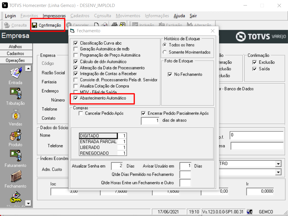Click the Sair menu item

coord(193,16)
